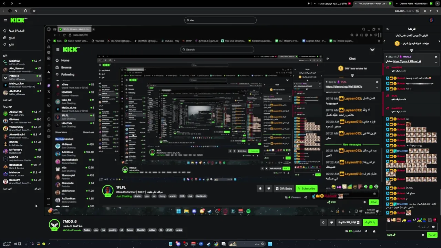Select 7MOD_6 channel in following list

click(x=22, y=77)
